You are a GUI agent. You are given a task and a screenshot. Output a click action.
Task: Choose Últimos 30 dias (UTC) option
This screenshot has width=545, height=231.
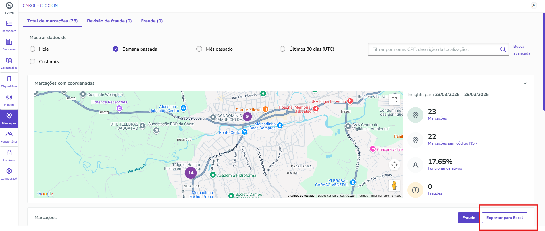coord(282,49)
